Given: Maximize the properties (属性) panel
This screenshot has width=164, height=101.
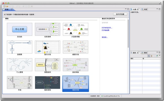Looking at the screenshot, I should point(160,52).
